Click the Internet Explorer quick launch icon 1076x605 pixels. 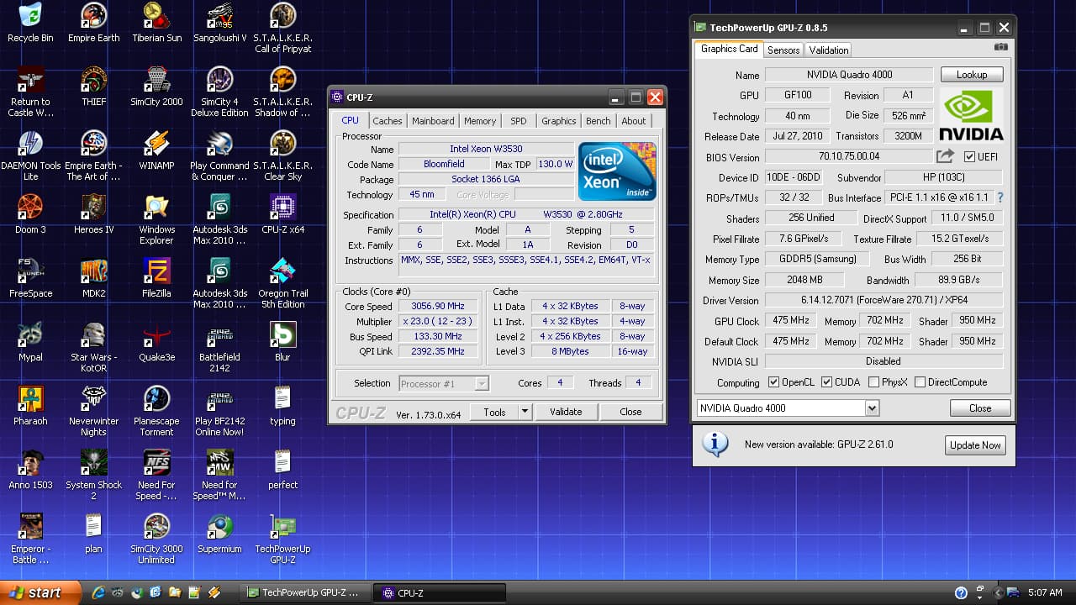click(x=98, y=592)
